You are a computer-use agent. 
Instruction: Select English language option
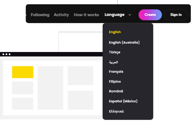pyautogui.click(x=115, y=32)
